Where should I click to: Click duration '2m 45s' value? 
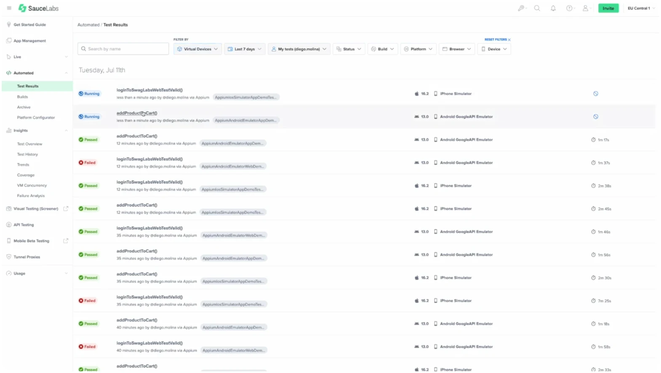pos(604,209)
